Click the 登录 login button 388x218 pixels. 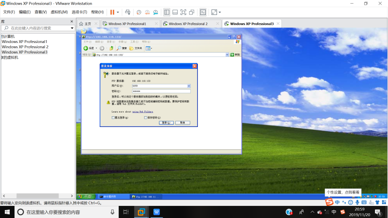(x=166, y=123)
